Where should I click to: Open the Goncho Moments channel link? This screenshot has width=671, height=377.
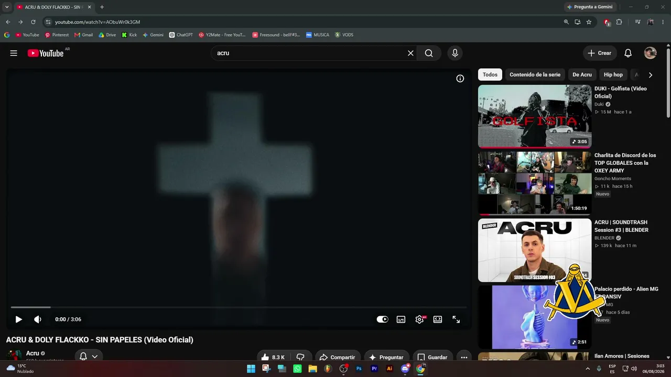(x=613, y=179)
